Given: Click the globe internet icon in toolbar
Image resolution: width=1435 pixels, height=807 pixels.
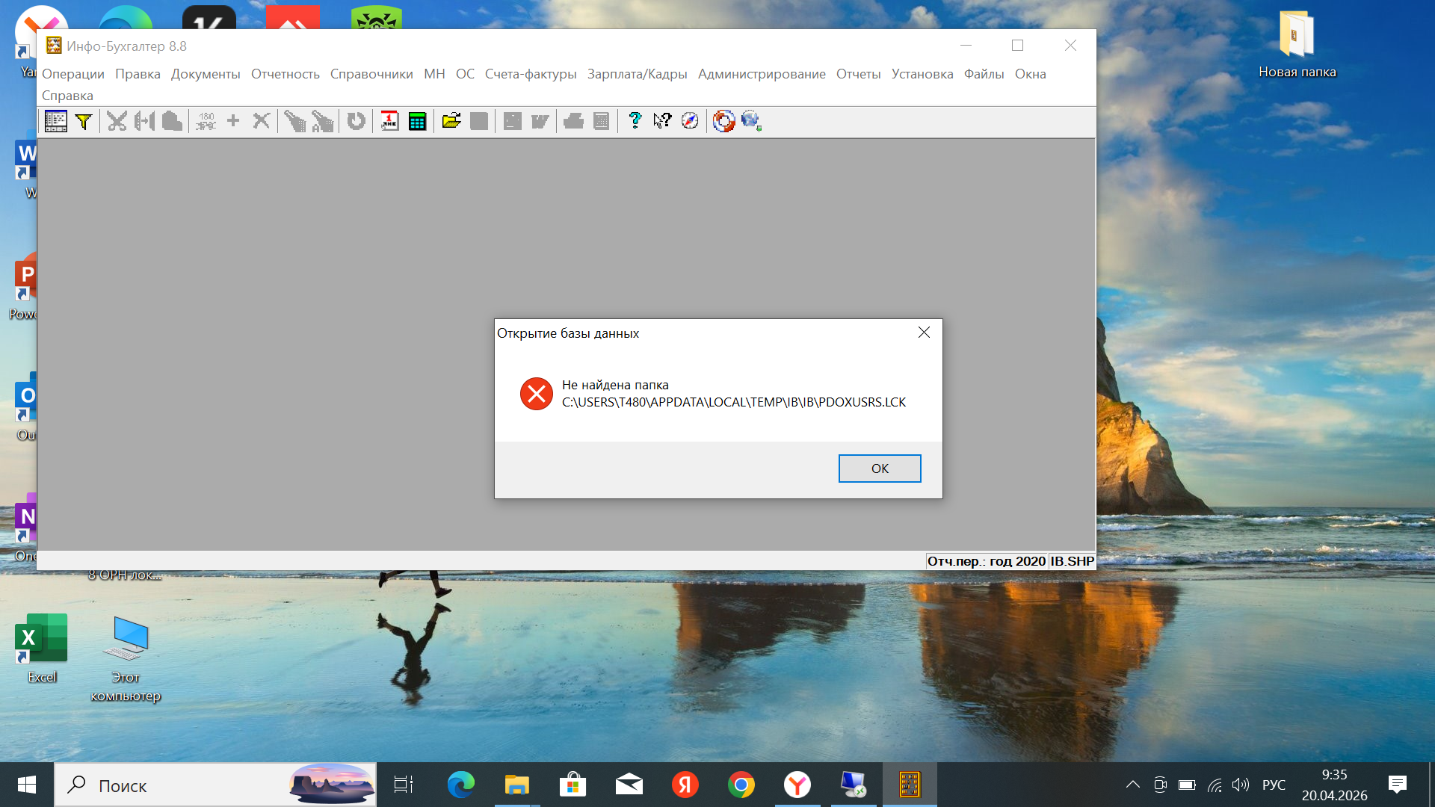Looking at the screenshot, I should tap(751, 121).
